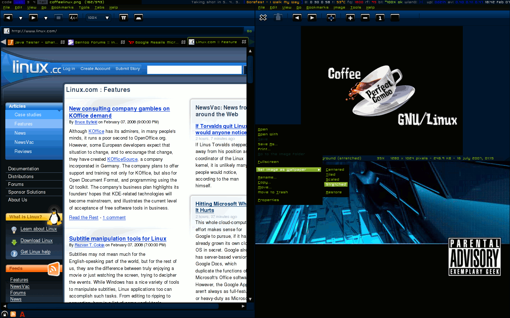Close the Linux.com Feature tab
Image resolution: width=510 pixels, height=318 pixels.
[244, 42]
